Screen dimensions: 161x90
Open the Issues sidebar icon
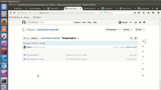pos(143,46)
